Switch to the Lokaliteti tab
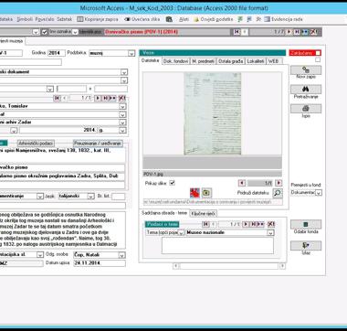This screenshot has width=347, height=331. tap(256, 61)
